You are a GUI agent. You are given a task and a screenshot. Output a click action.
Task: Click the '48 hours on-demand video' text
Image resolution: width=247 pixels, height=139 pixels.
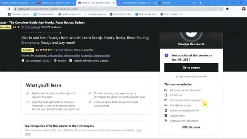click(x=186, y=90)
